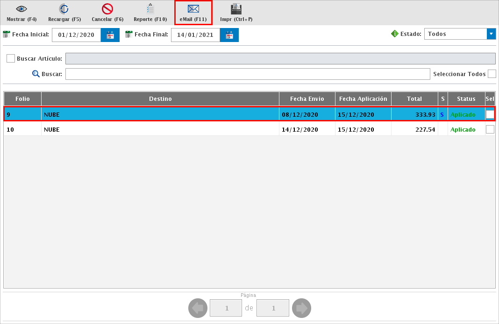The image size is (499, 324).
Task: Enable the Buscar Artículo checkbox
Action: [x=11, y=58]
